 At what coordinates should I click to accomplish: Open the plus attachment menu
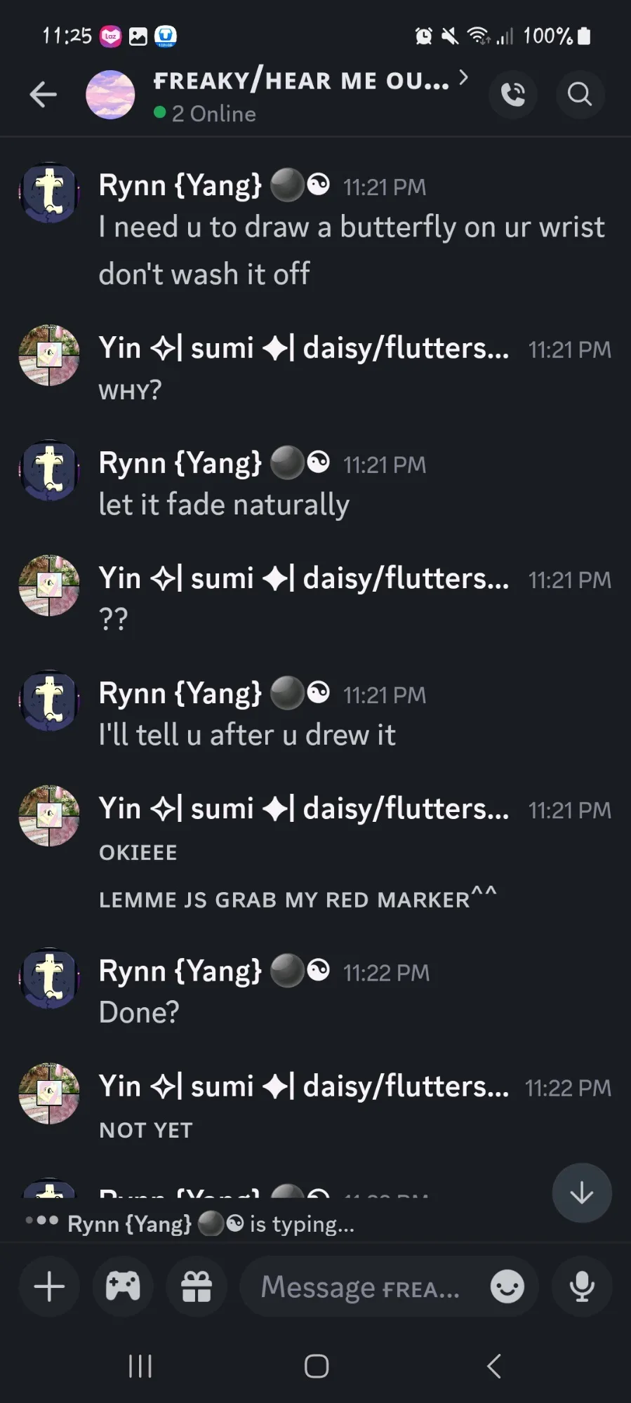coord(49,1286)
